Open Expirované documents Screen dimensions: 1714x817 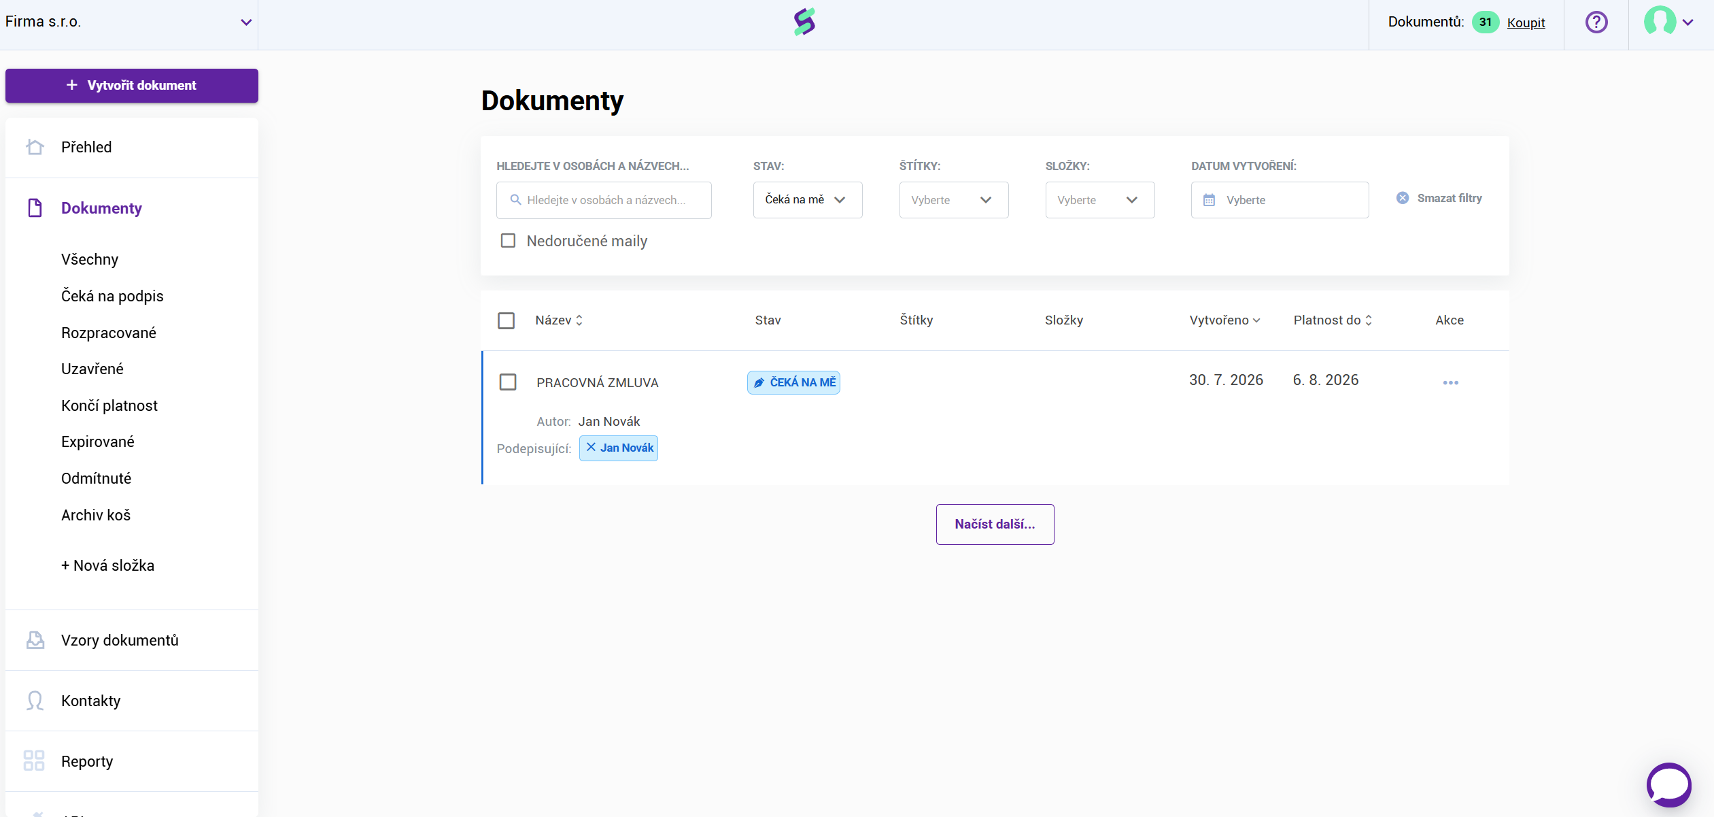pyautogui.click(x=98, y=441)
